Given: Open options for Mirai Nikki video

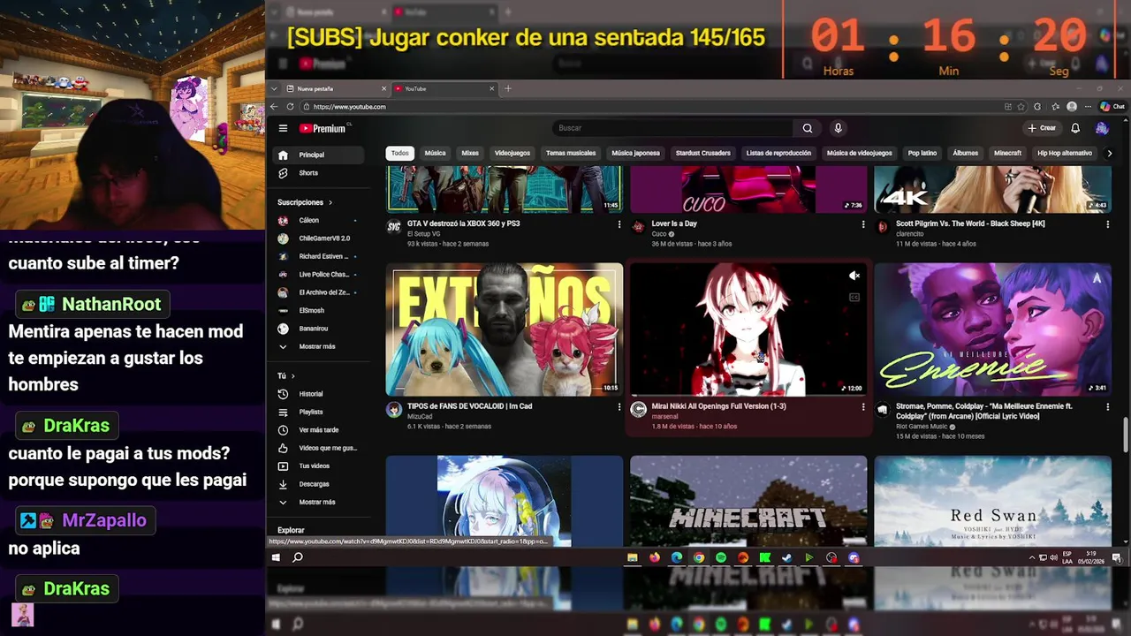Looking at the screenshot, I should click(863, 407).
